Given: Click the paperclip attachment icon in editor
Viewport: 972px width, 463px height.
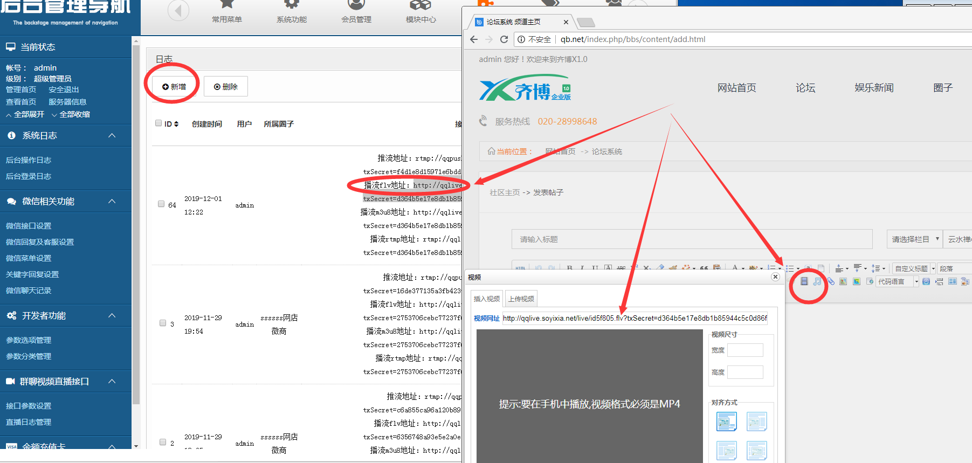Looking at the screenshot, I should point(831,281).
